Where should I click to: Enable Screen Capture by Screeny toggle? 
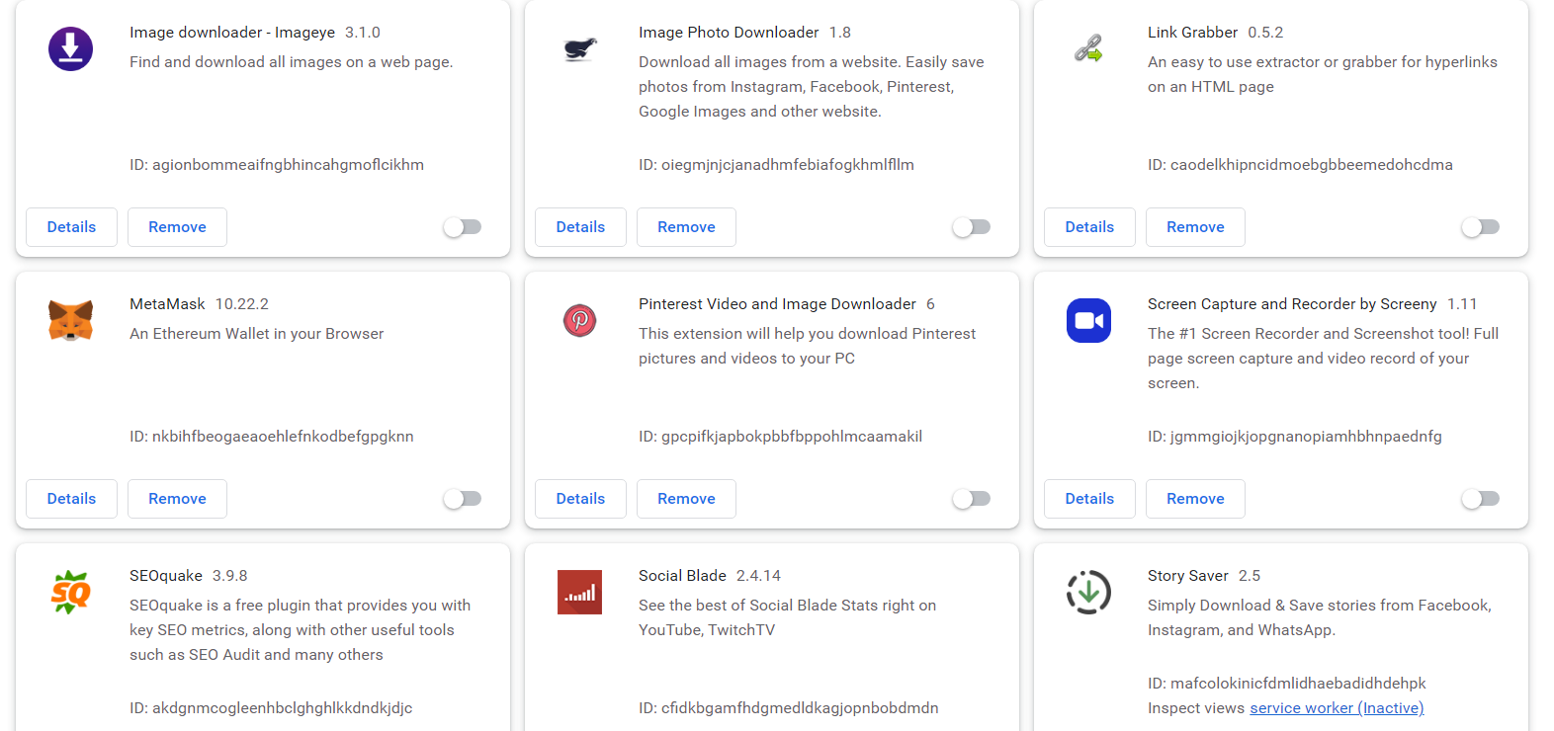1481,499
